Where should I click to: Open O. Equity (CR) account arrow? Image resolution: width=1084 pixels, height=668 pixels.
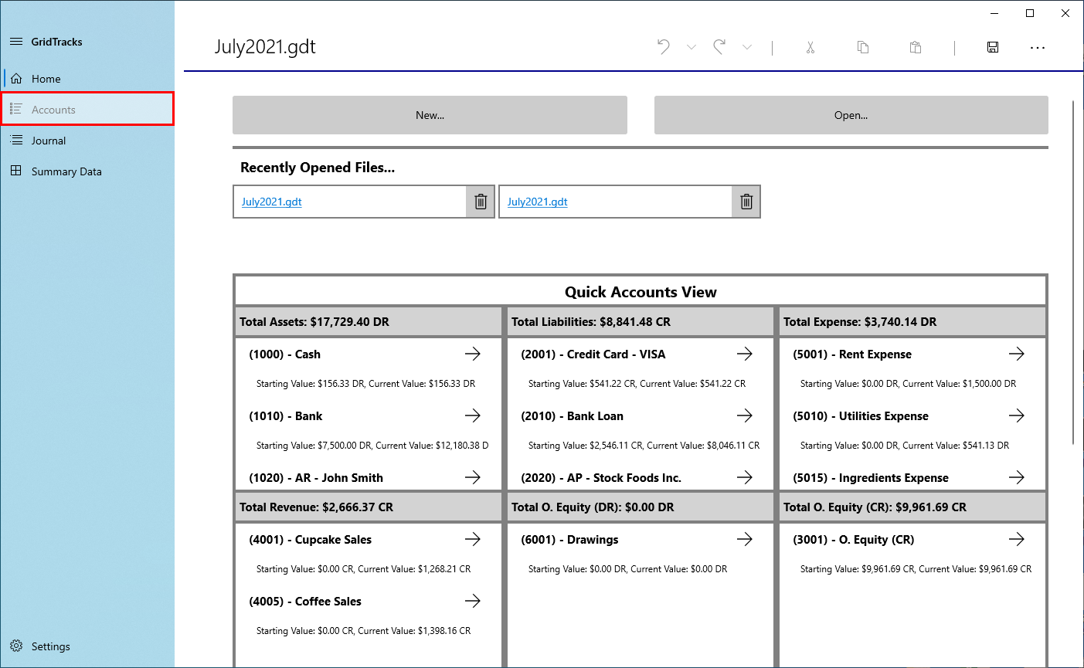tap(1016, 539)
